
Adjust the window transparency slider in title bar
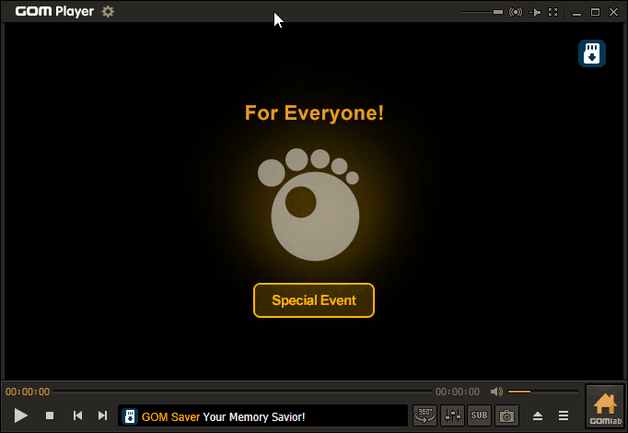point(482,12)
